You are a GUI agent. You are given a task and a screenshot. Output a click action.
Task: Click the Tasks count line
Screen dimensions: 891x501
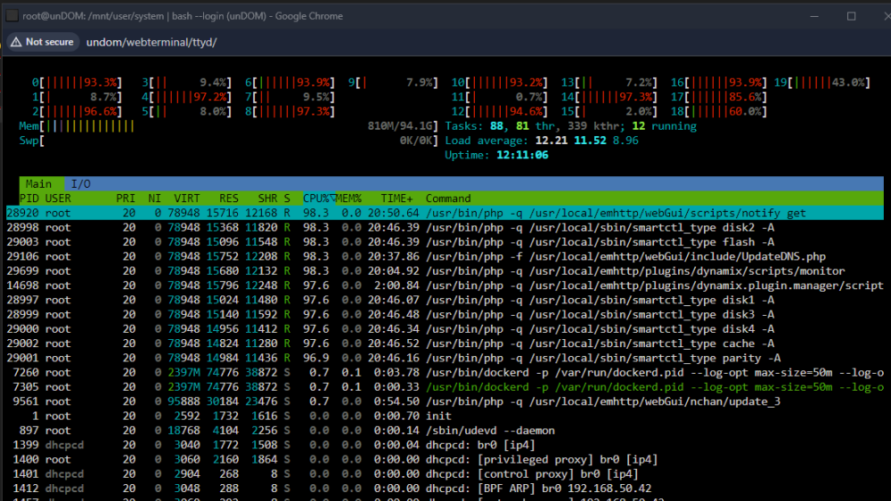pyautogui.click(x=570, y=126)
